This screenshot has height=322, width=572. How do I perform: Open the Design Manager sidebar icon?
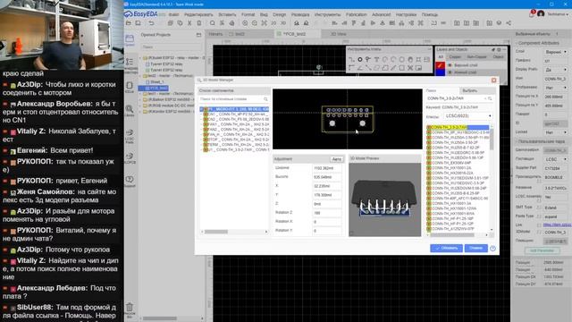[x=130, y=66]
